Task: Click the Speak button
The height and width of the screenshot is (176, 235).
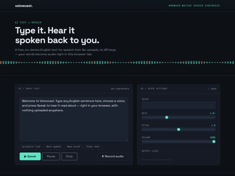Action: pyautogui.click(x=30, y=156)
